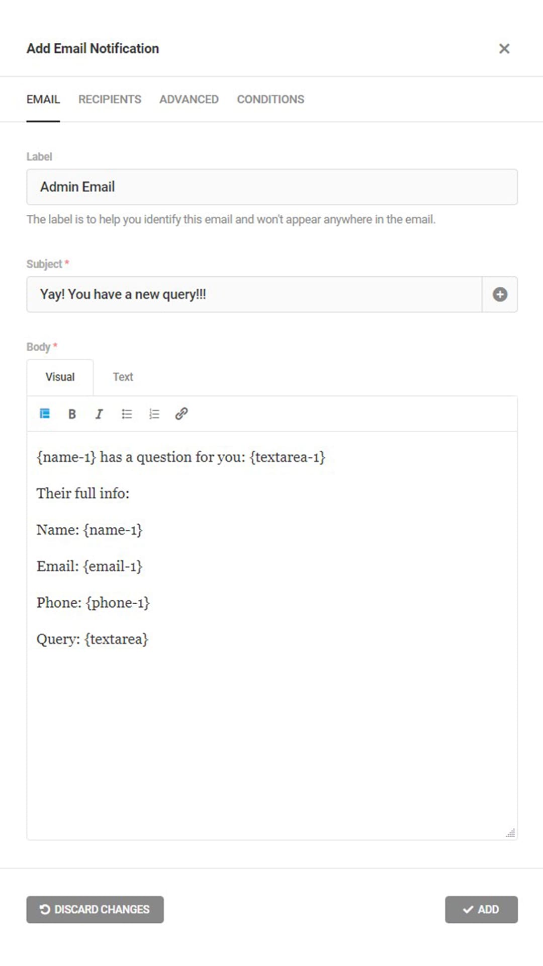Add the email notification
This screenshot has height=966, width=543.
click(481, 909)
